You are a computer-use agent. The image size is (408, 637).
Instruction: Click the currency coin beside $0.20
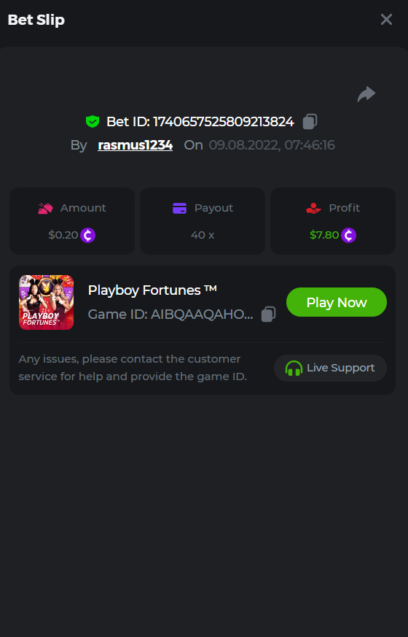(x=87, y=235)
